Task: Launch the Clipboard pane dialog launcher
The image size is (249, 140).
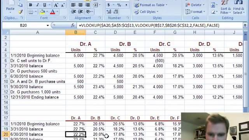Action: coord(22,18)
